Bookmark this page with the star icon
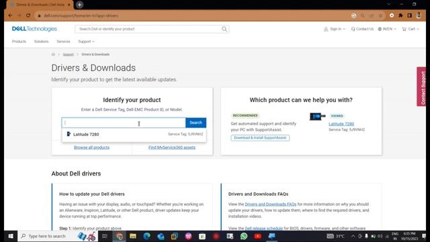Screen dimensions: 430x242 [x=380, y=15]
